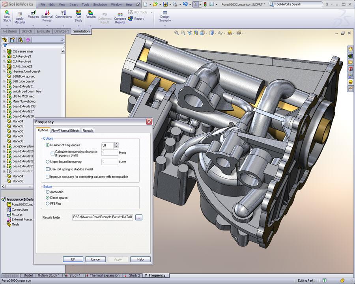
Task: Print the document with the printer icon
Action: [x=175, y=4]
